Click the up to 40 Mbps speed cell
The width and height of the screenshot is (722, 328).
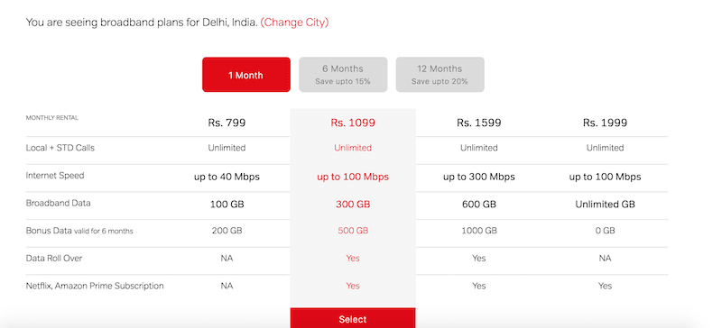(227, 177)
